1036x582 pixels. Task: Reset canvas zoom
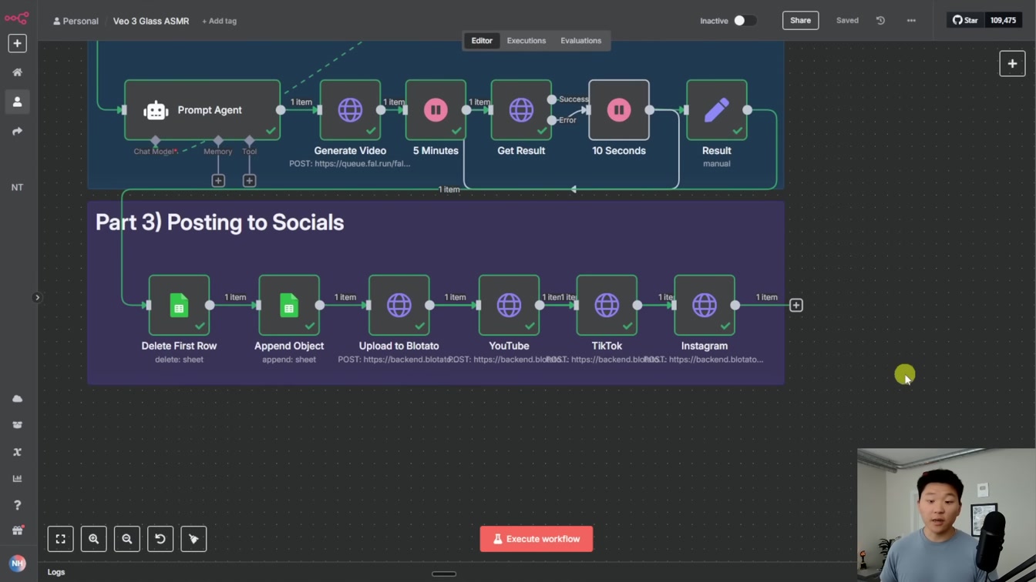tap(160, 539)
